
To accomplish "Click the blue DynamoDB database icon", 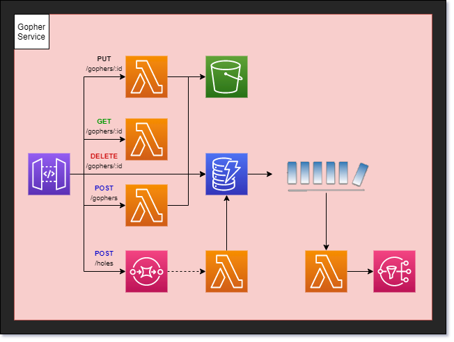I will pyautogui.click(x=226, y=174).
